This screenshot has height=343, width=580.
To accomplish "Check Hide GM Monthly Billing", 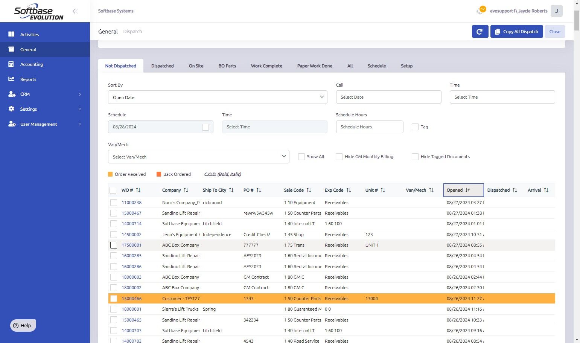I will [x=339, y=157].
